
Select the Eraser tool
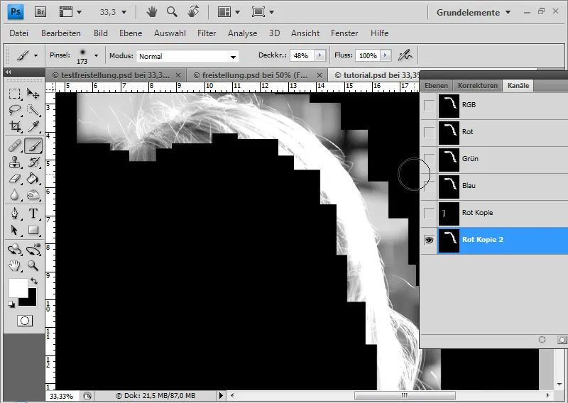coord(14,179)
